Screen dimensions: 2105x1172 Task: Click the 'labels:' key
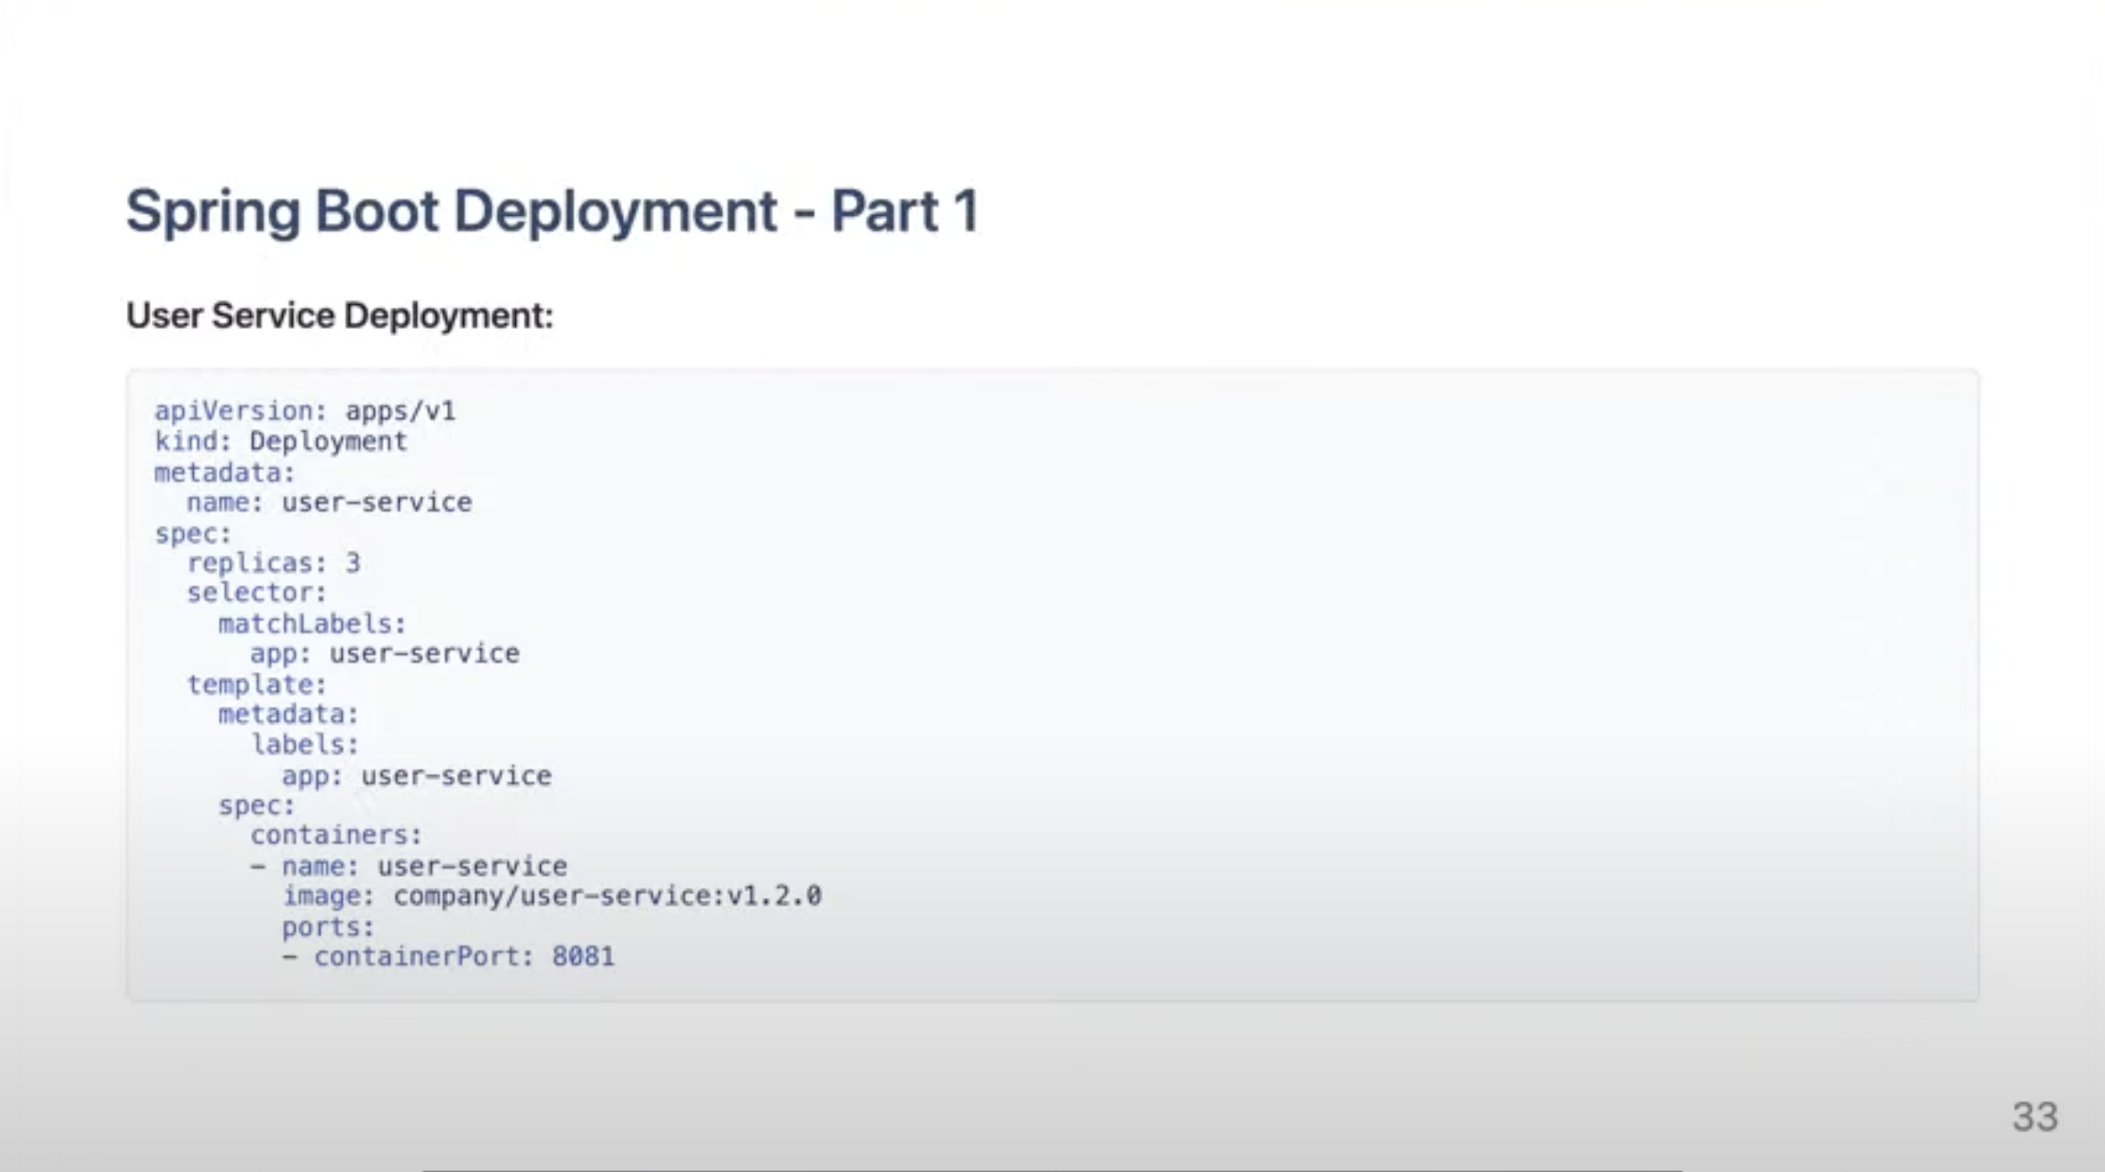coord(304,744)
